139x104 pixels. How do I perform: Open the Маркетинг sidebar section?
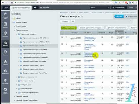[5, 34]
